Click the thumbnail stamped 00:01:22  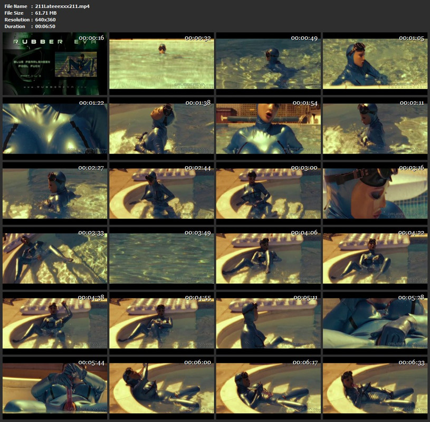click(55, 128)
